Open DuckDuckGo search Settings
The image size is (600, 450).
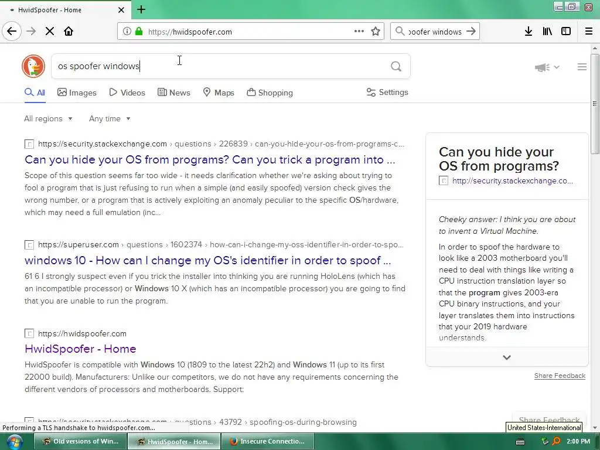[x=387, y=92]
